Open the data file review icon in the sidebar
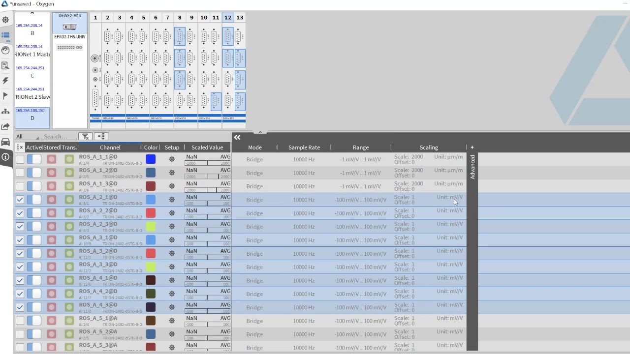 tap(5, 65)
